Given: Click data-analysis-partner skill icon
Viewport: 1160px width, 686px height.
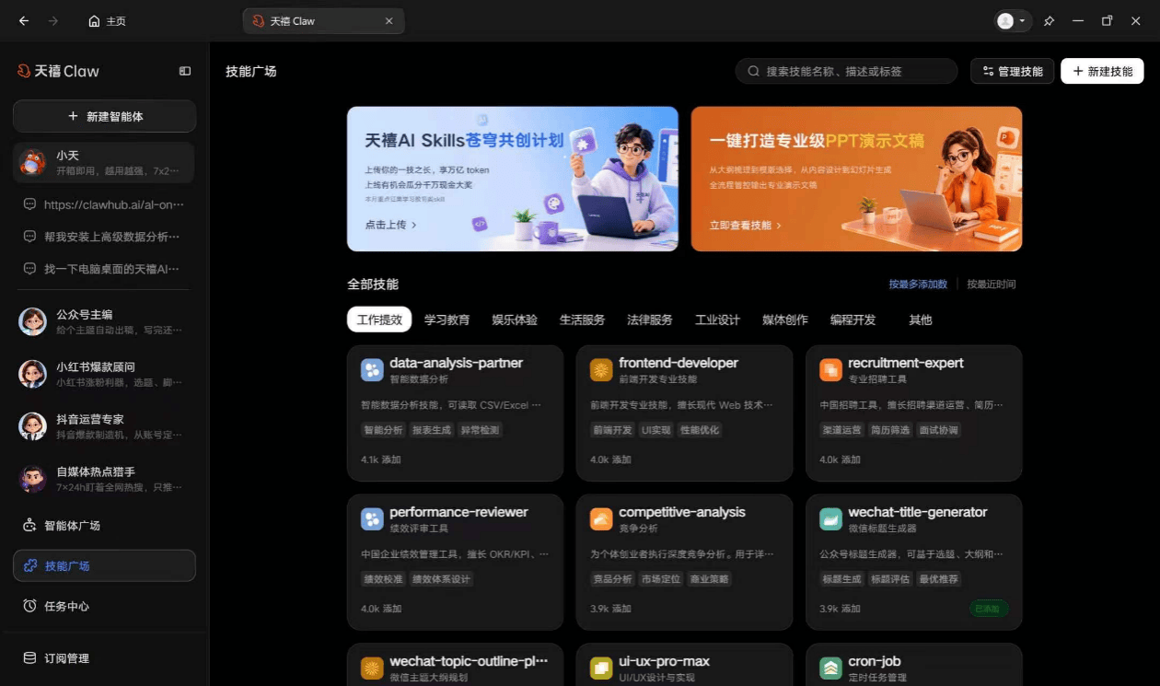Looking at the screenshot, I should pos(372,370).
